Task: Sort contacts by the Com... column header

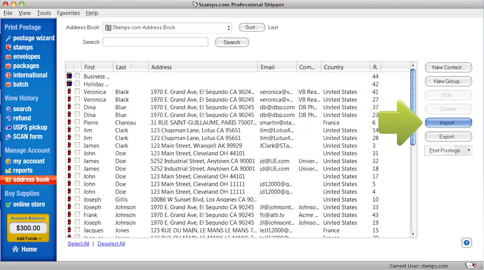Action: (x=308, y=67)
